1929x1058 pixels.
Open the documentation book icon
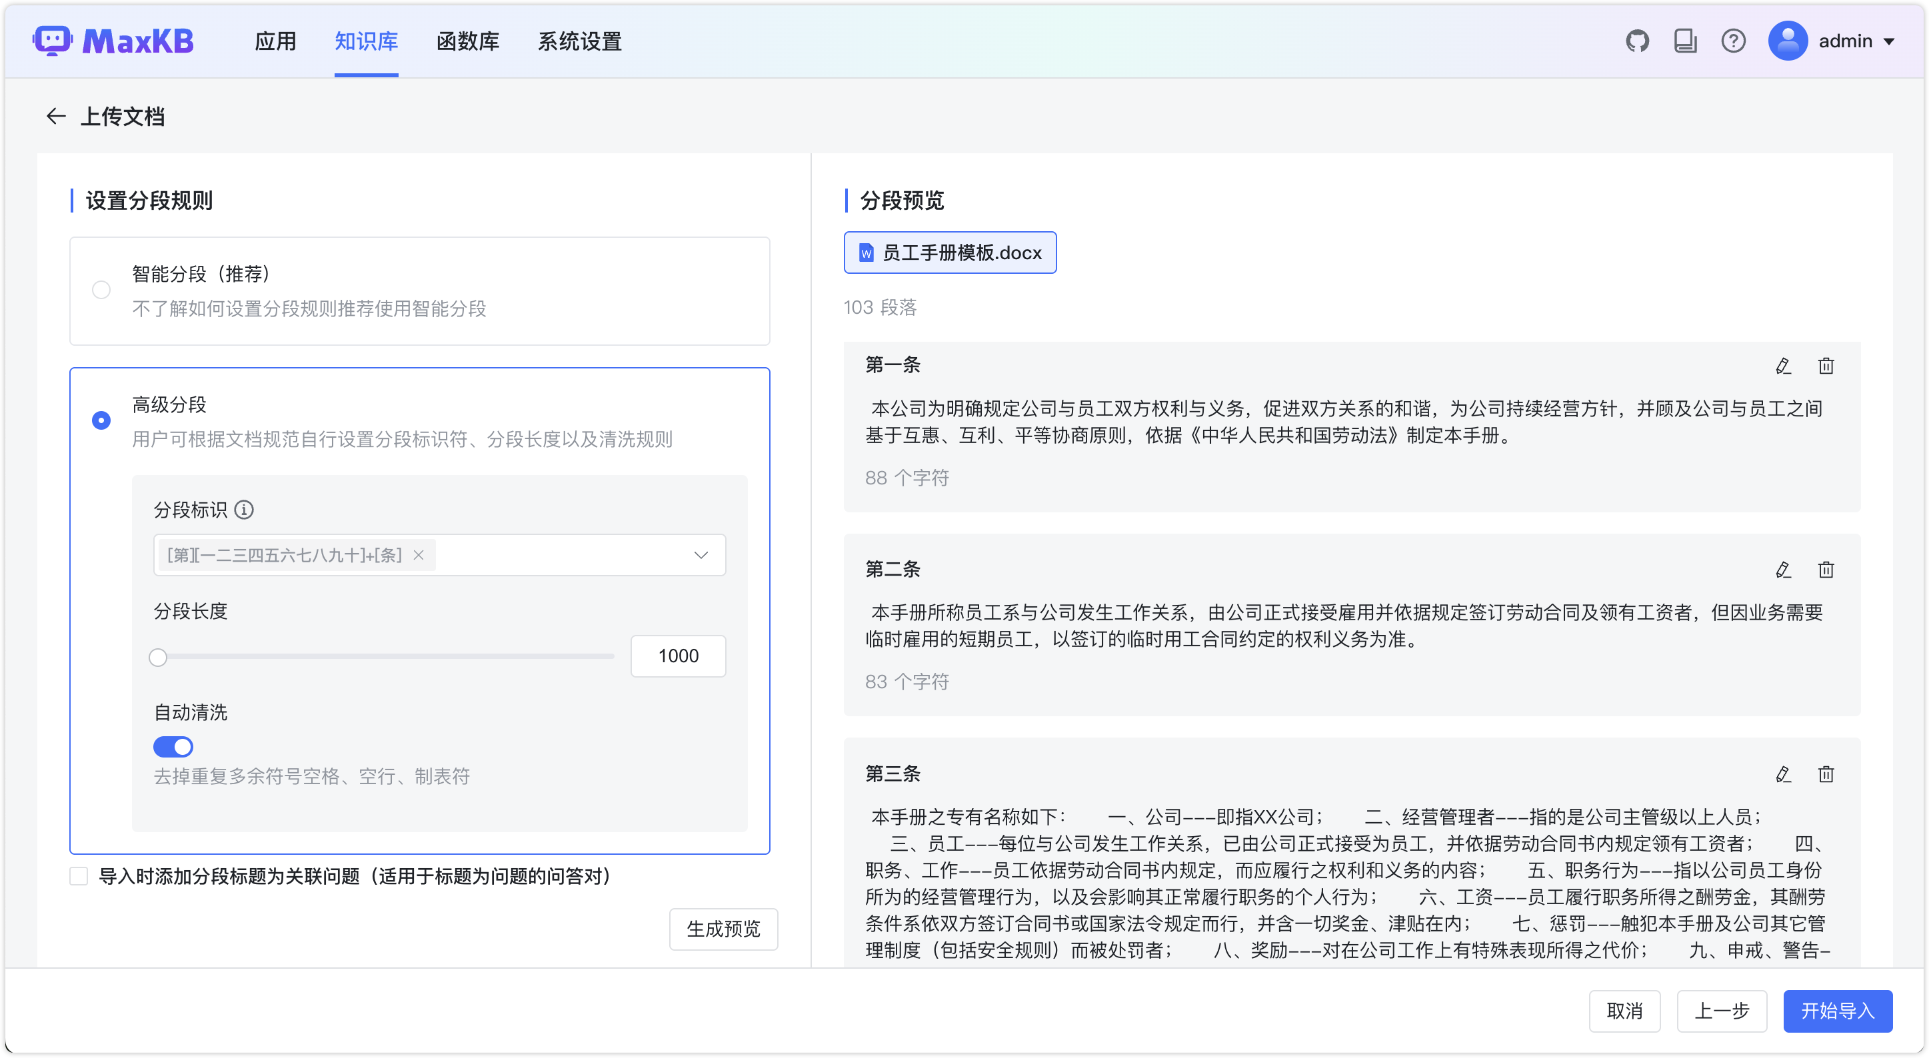(x=1685, y=41)
